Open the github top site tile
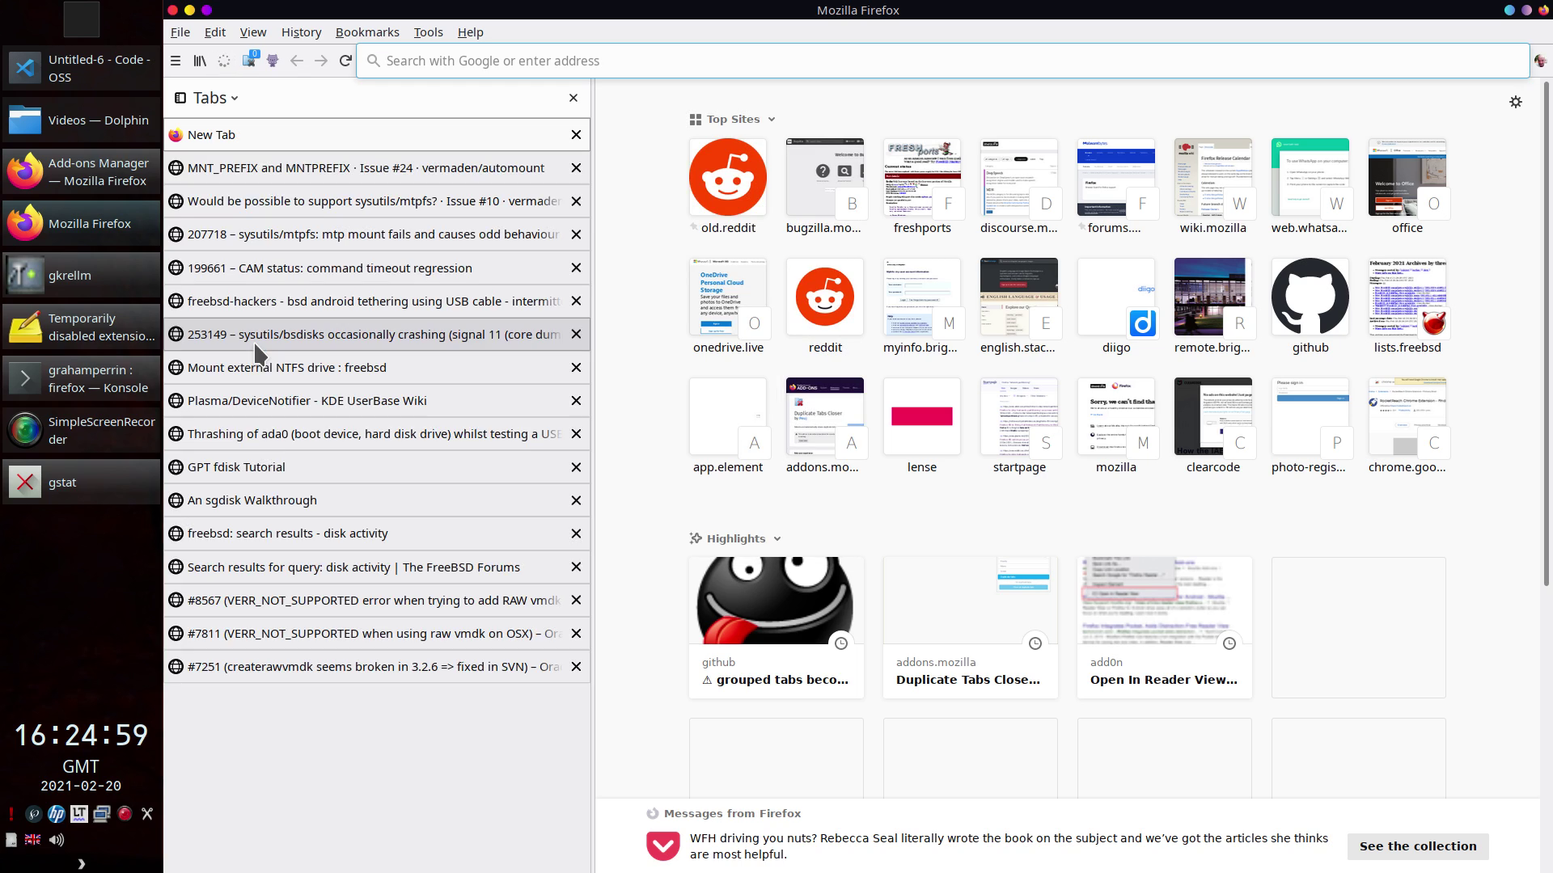 [x=1310, y=306]
